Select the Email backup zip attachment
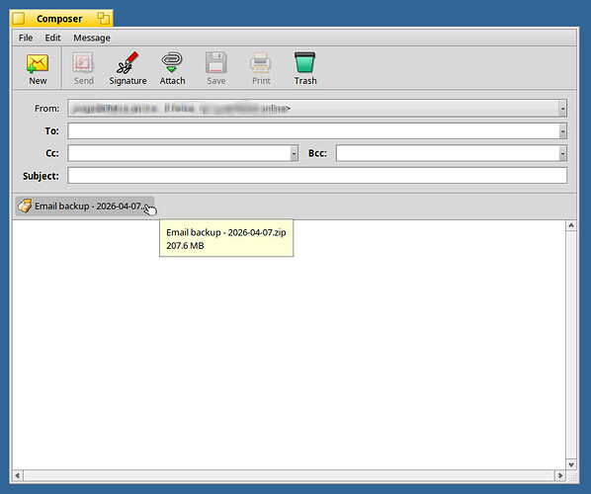This screenshot has width=591, height=494. coord(85,206)
